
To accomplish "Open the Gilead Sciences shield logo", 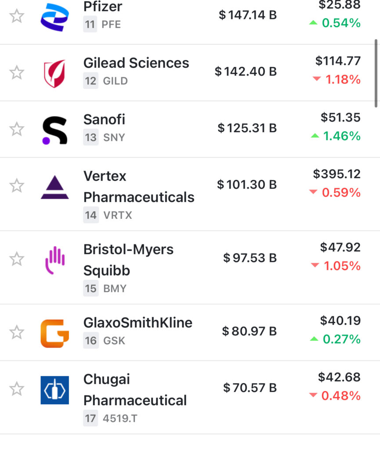I will point(54,73).
